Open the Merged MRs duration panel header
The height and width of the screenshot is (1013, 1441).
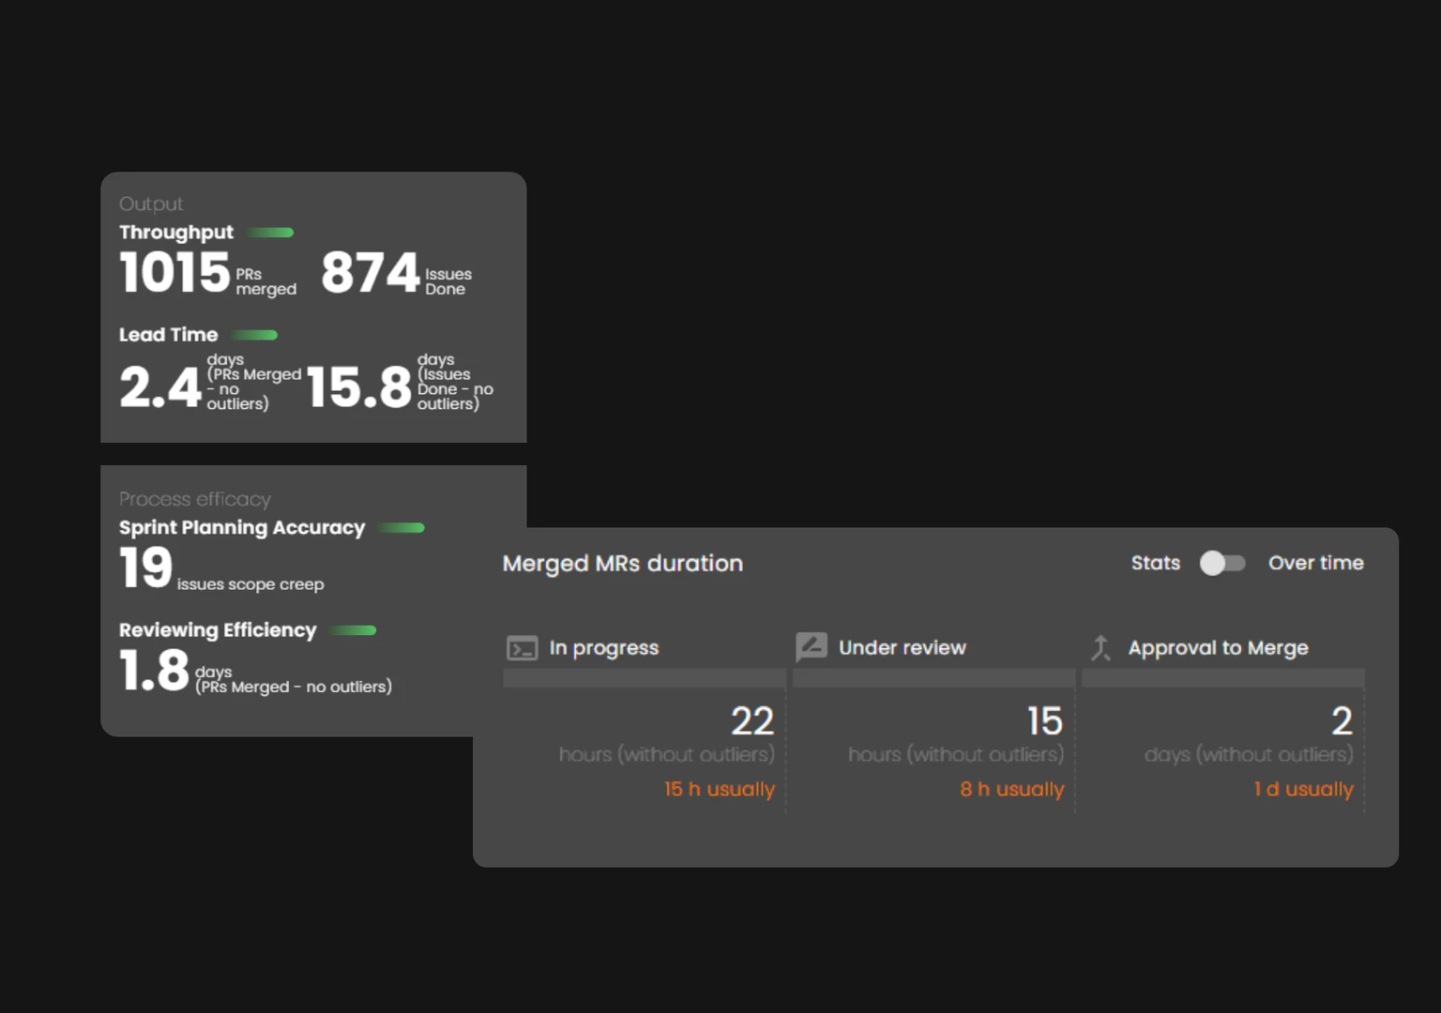click(x=622, y=563)
